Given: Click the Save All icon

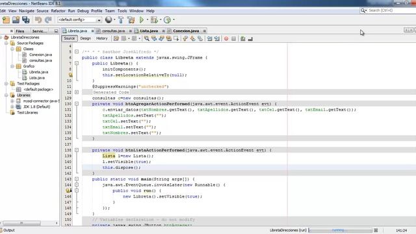Looking at the screenshot, I should click(26, 20).
